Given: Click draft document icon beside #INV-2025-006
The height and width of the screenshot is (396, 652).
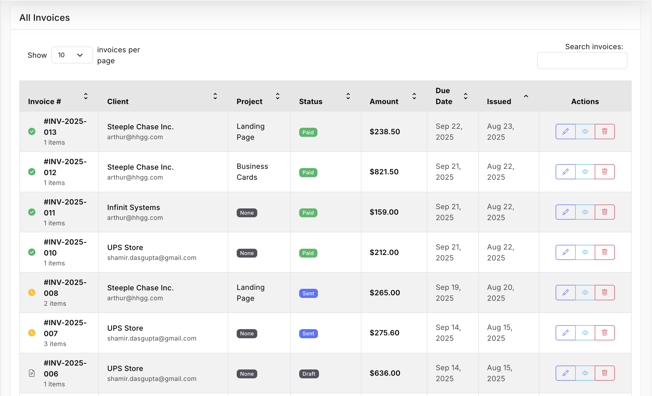Looking at the screenshot, I should point(32,373).
